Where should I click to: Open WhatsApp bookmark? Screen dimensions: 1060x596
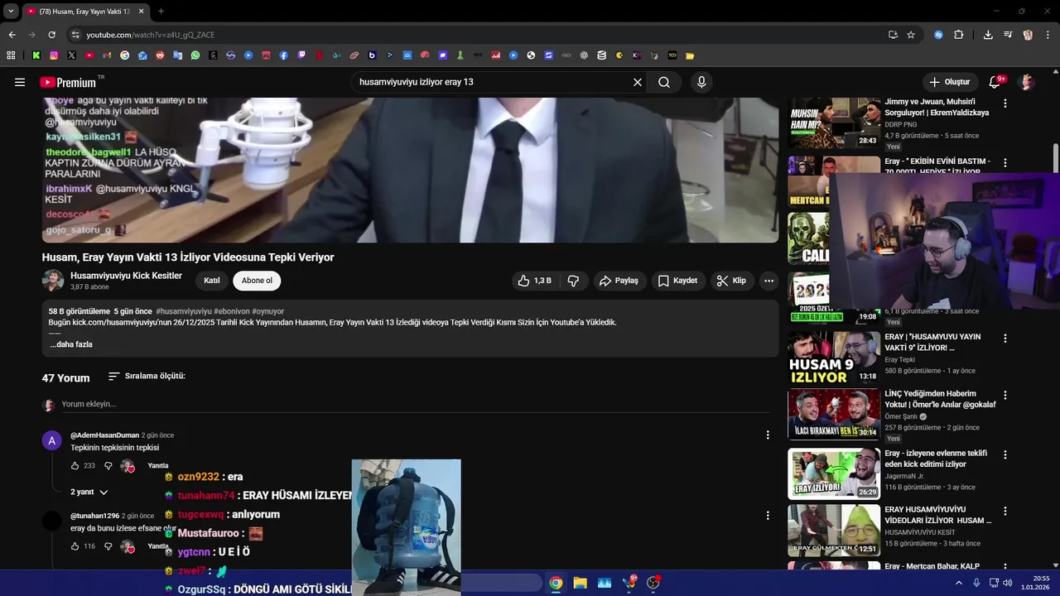click(195, 55)
